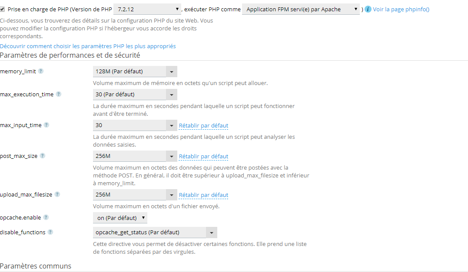The height and width of the screenshot is (272, 468).
Task: Expand the max_execution_time dropdown arrow
Action: [172, 95]
